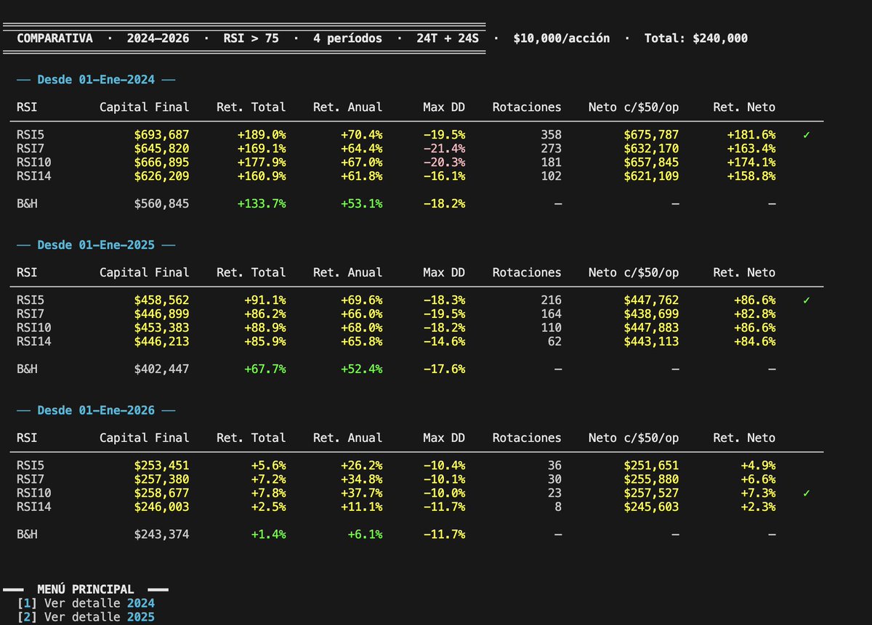The height and width of the screenshot is (625, 872).
Task: Click Capital Final $257,380 value
Action: [161, 479]
